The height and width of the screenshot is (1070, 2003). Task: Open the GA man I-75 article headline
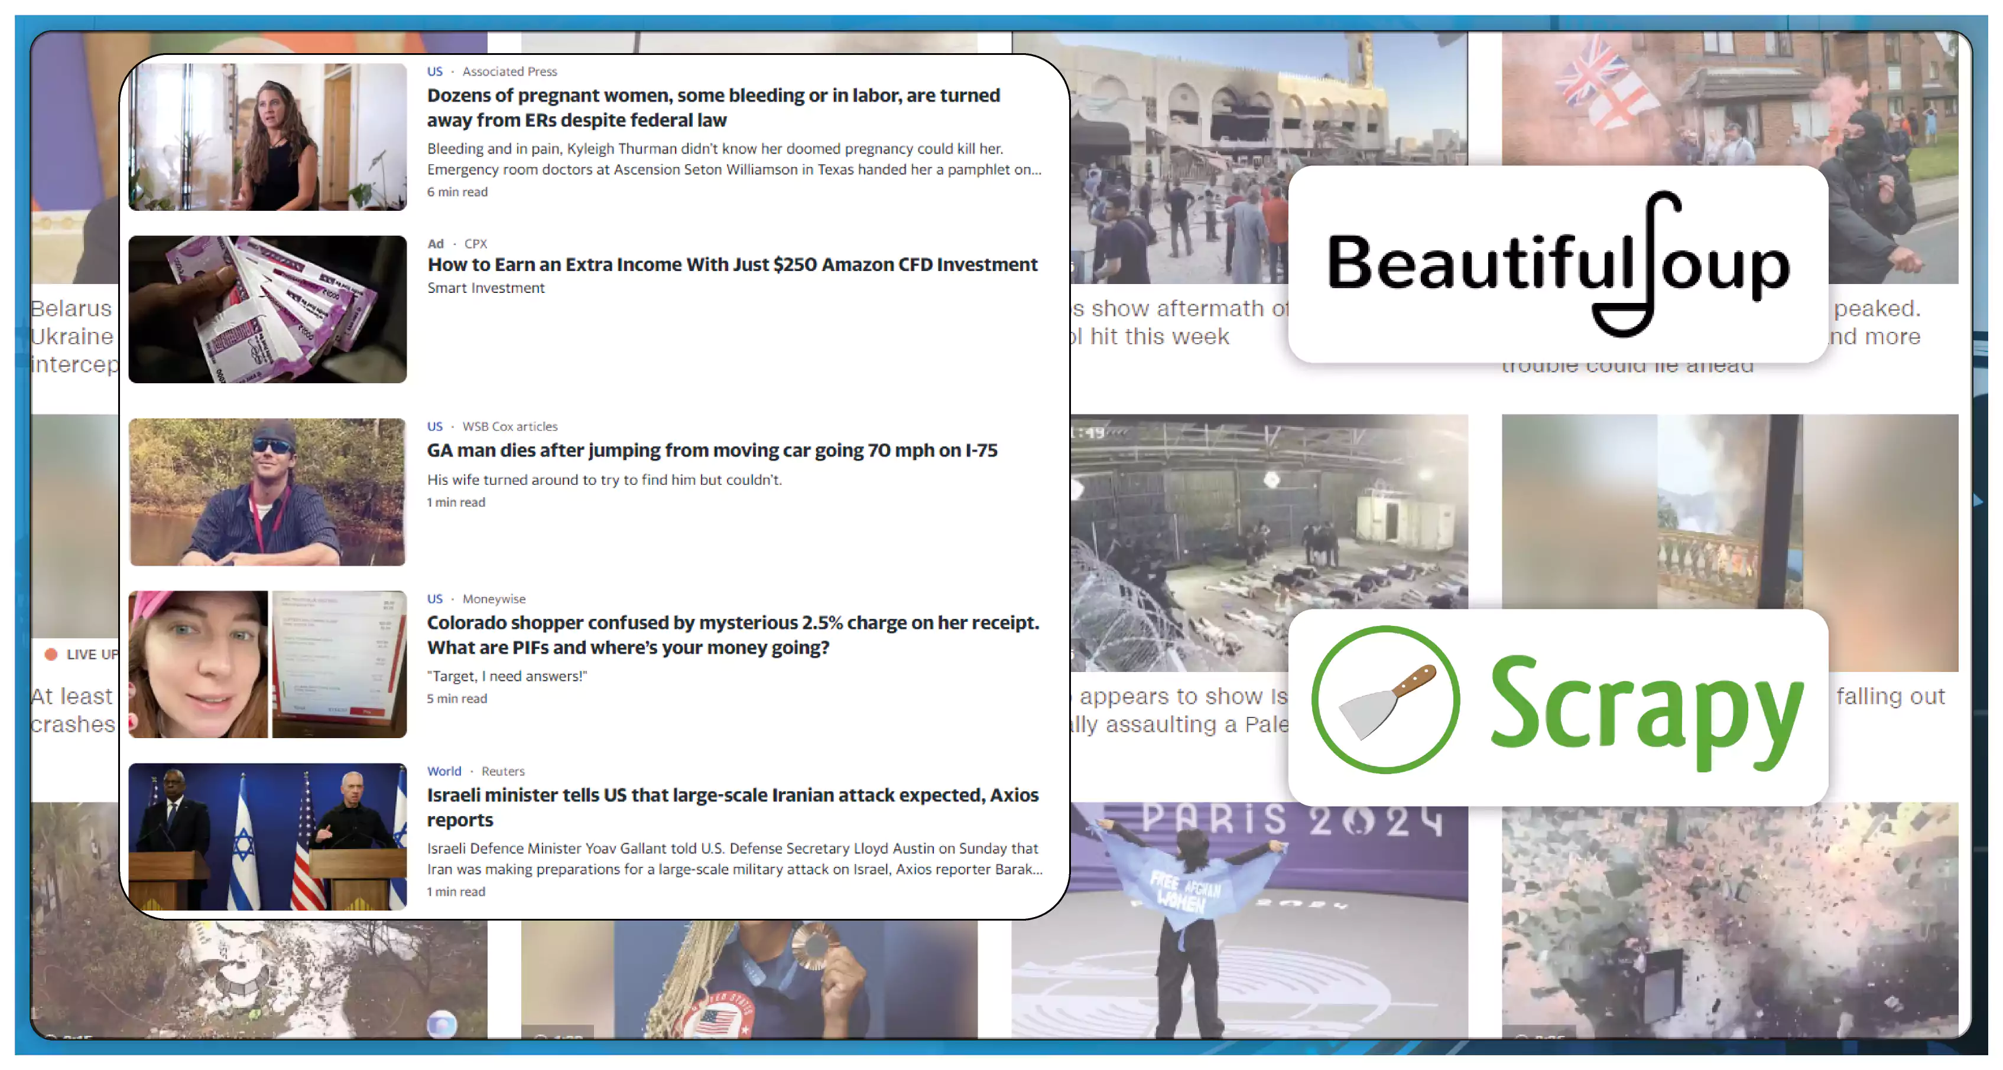(712, 450)
